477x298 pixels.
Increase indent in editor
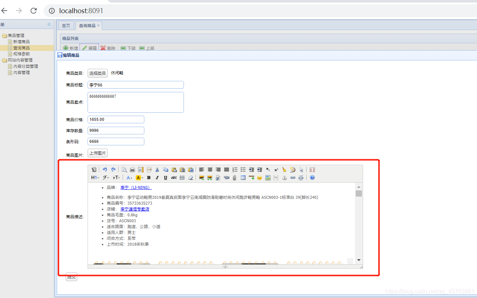[x=251, y=170]
